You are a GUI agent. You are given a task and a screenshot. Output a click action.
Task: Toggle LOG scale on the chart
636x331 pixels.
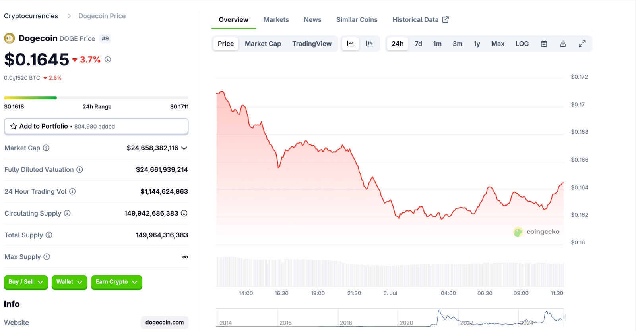(x=522, y=44)
